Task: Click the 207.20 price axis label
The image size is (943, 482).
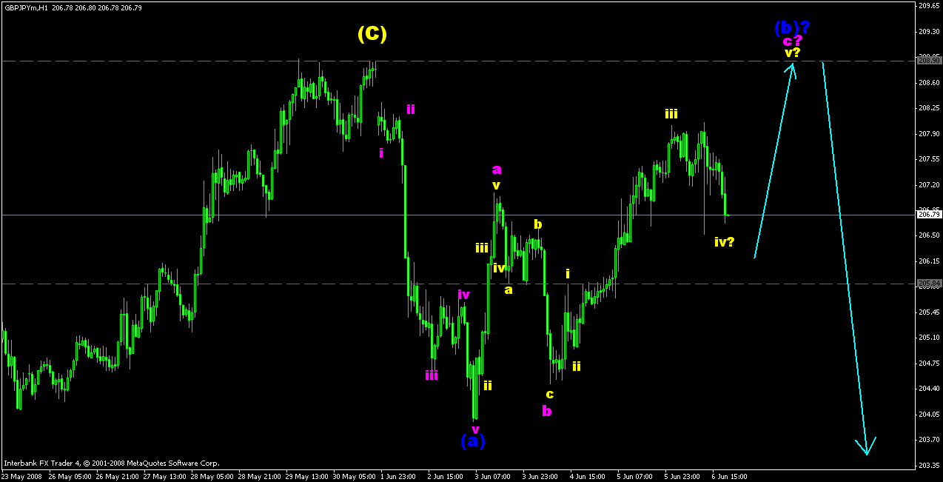Action: point(928,184)
